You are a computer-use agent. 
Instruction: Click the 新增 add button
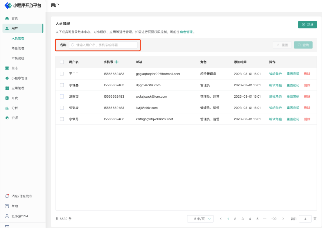pos(307,25)
